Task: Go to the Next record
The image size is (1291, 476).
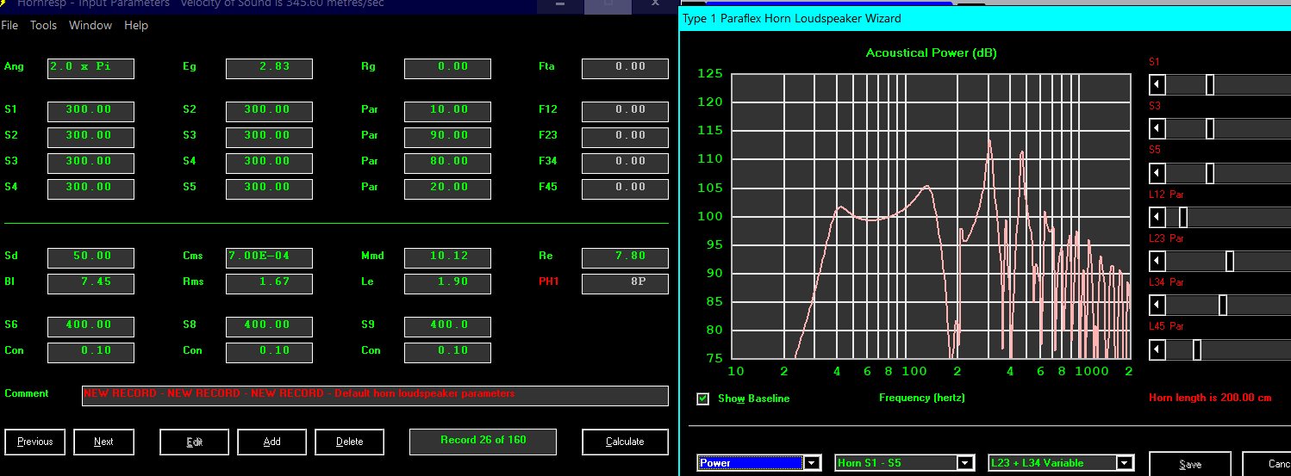Action: (x=103, y=442)
